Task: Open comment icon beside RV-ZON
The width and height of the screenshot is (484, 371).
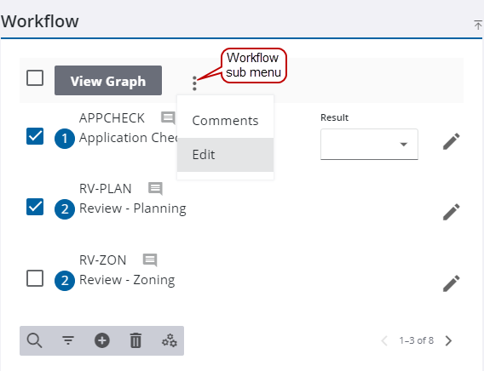Action: tap(150, 260)
